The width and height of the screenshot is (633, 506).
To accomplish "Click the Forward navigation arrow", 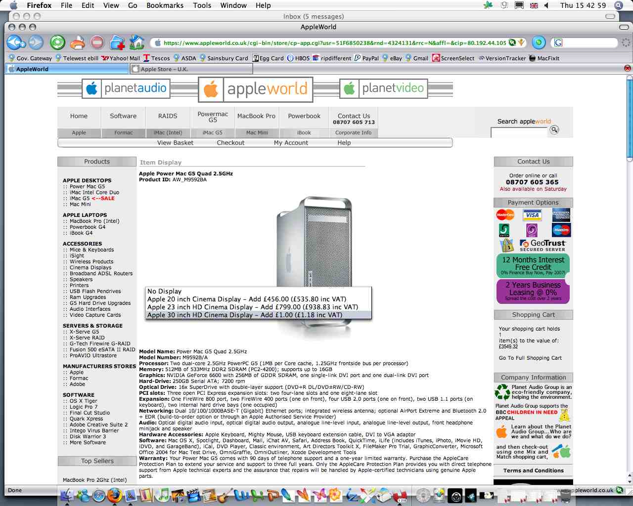I will point(36,42).
